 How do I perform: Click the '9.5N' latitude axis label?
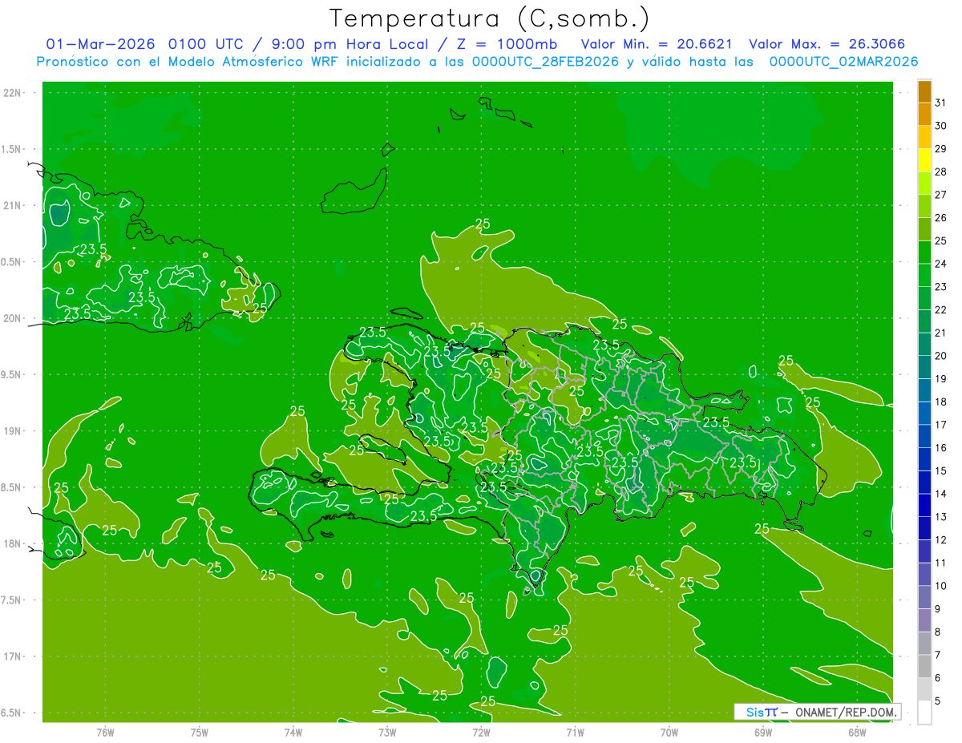pos(13,374)
